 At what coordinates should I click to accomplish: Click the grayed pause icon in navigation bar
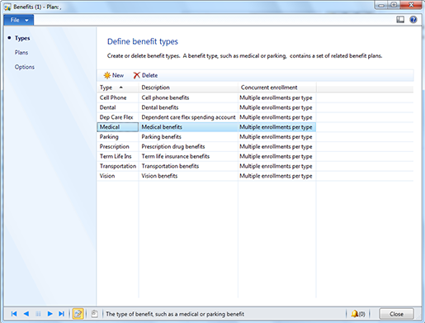pyautogui.click(x=38, y=314)
